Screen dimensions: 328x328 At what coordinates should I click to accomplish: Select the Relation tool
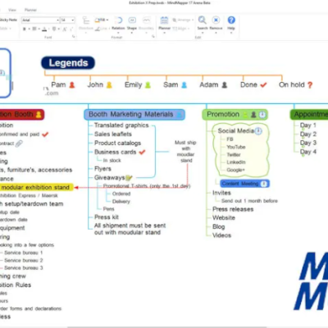click(x=119, y=20)
